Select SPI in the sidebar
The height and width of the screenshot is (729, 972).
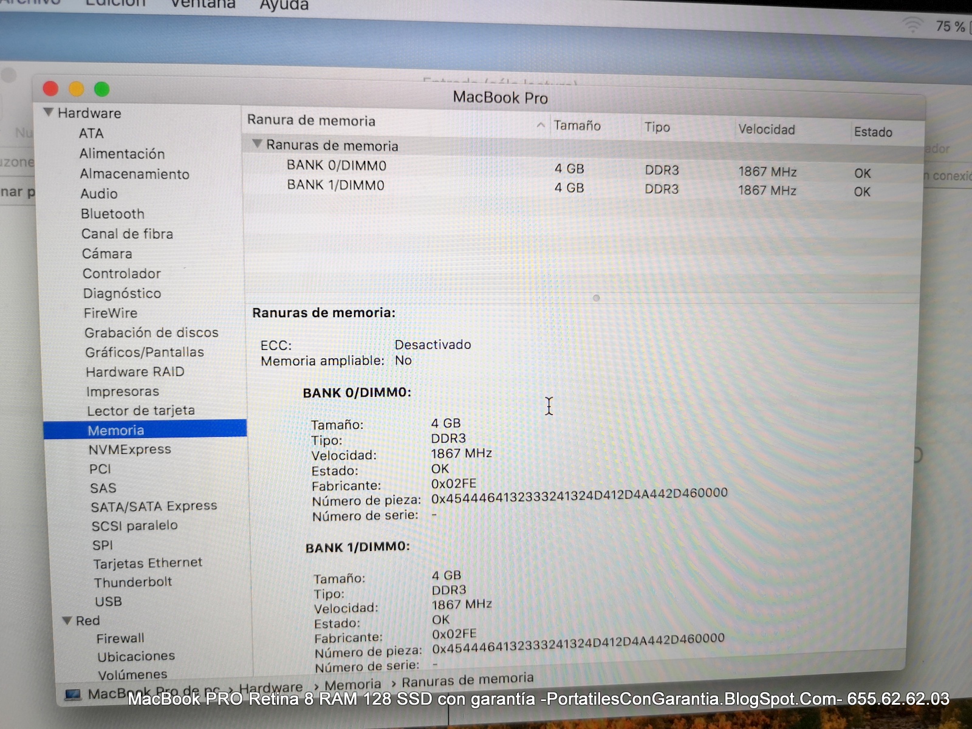point(103,545)
